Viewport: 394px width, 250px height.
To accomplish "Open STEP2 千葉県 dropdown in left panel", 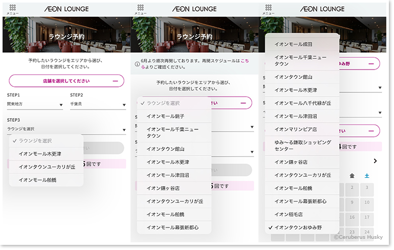I will pos(98,104).
